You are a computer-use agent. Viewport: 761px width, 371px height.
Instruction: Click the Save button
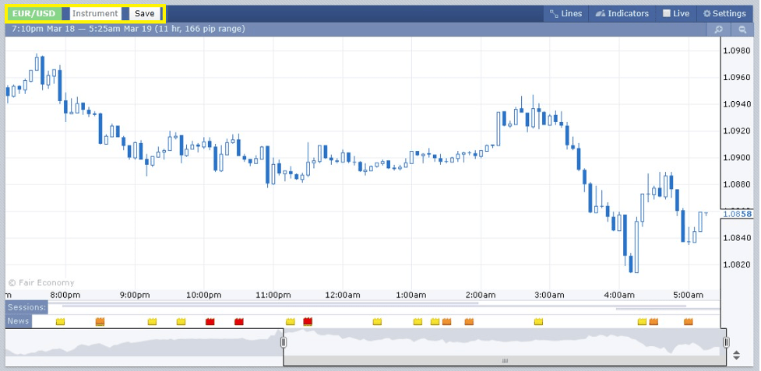(x=144, y=13)
